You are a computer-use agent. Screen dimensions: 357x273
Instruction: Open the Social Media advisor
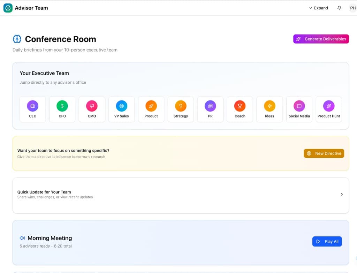[x=299, y=109]
